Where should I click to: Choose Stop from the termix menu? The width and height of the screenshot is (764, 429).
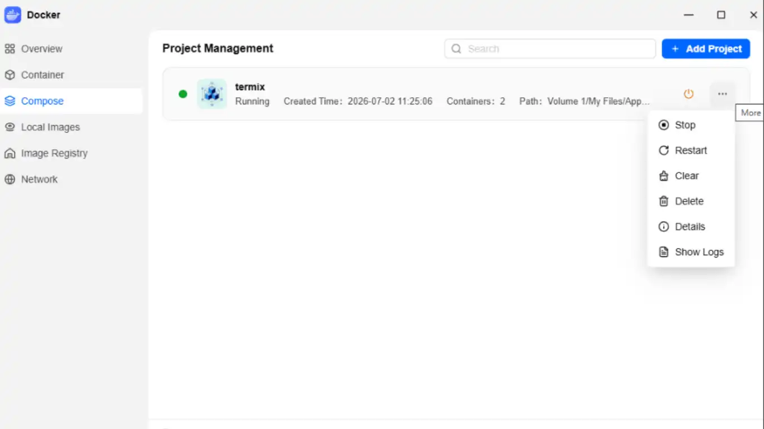[691, 125]
